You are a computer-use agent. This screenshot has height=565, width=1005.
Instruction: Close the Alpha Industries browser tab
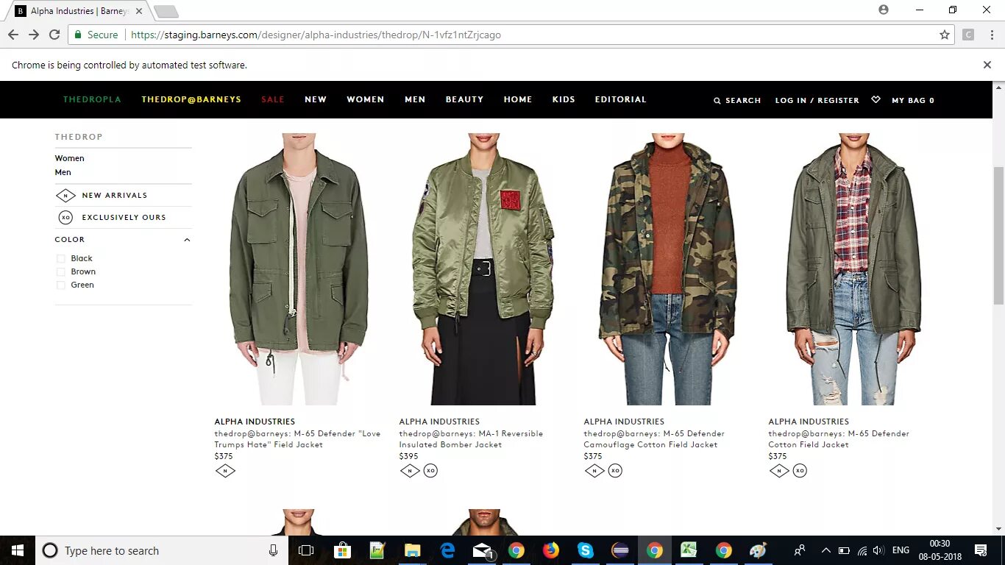pyautogui.click(x=139, y=11)
